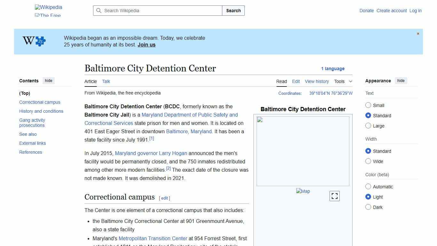Open the Tools dropdown

343,81
